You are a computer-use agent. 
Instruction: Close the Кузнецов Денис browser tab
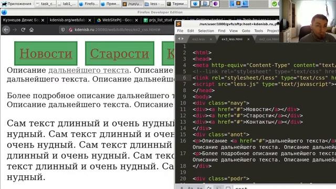43,20
